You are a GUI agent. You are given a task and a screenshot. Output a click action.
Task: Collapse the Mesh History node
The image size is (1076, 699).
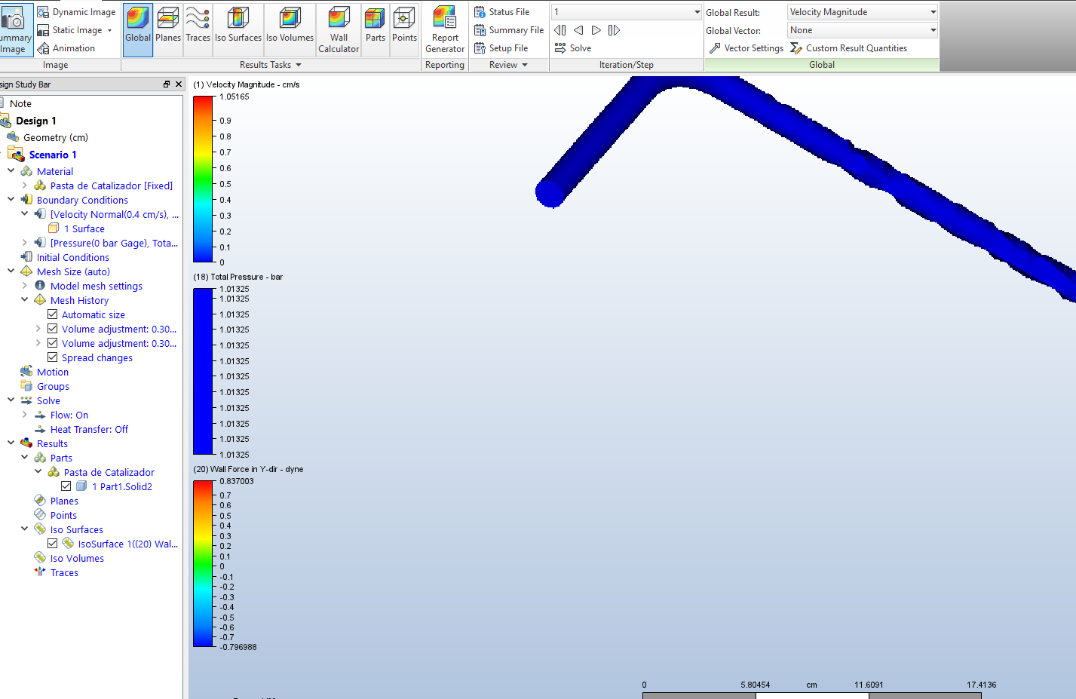coord(25,300)
